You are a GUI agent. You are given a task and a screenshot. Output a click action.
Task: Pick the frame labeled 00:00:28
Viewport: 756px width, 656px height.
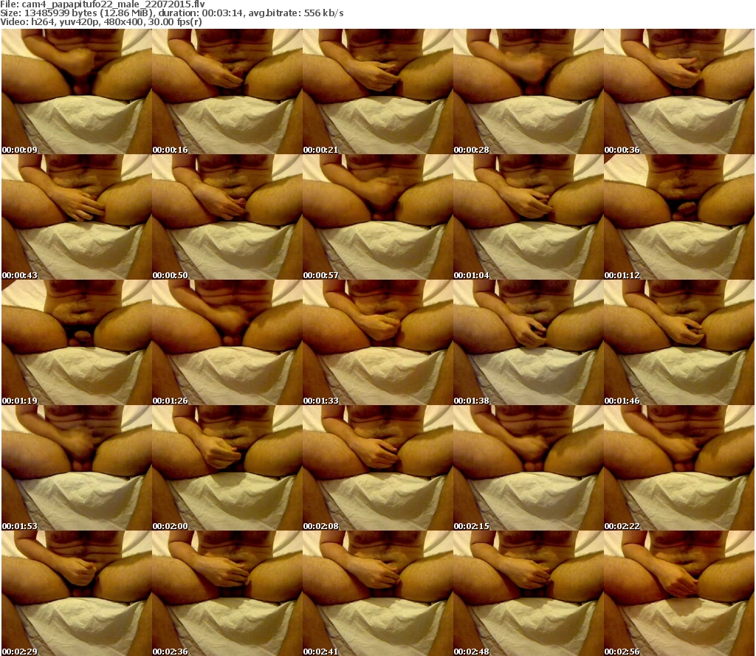(528, 92)
